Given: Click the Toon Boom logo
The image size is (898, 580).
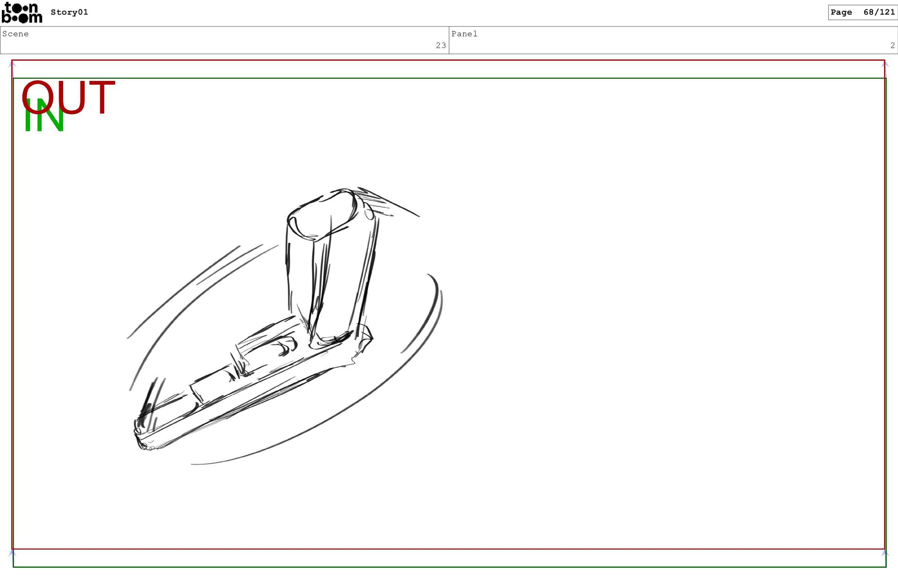Looking at the screenshot, I should 22,13.
